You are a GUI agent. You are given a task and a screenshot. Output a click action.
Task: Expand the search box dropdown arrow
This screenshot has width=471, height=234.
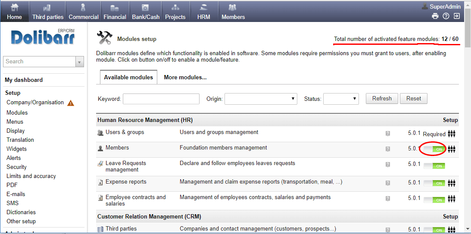(79, 62)
